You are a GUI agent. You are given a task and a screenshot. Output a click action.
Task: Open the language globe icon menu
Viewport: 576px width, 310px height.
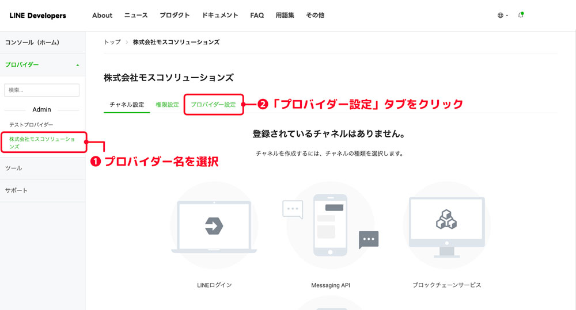[500, 16]
